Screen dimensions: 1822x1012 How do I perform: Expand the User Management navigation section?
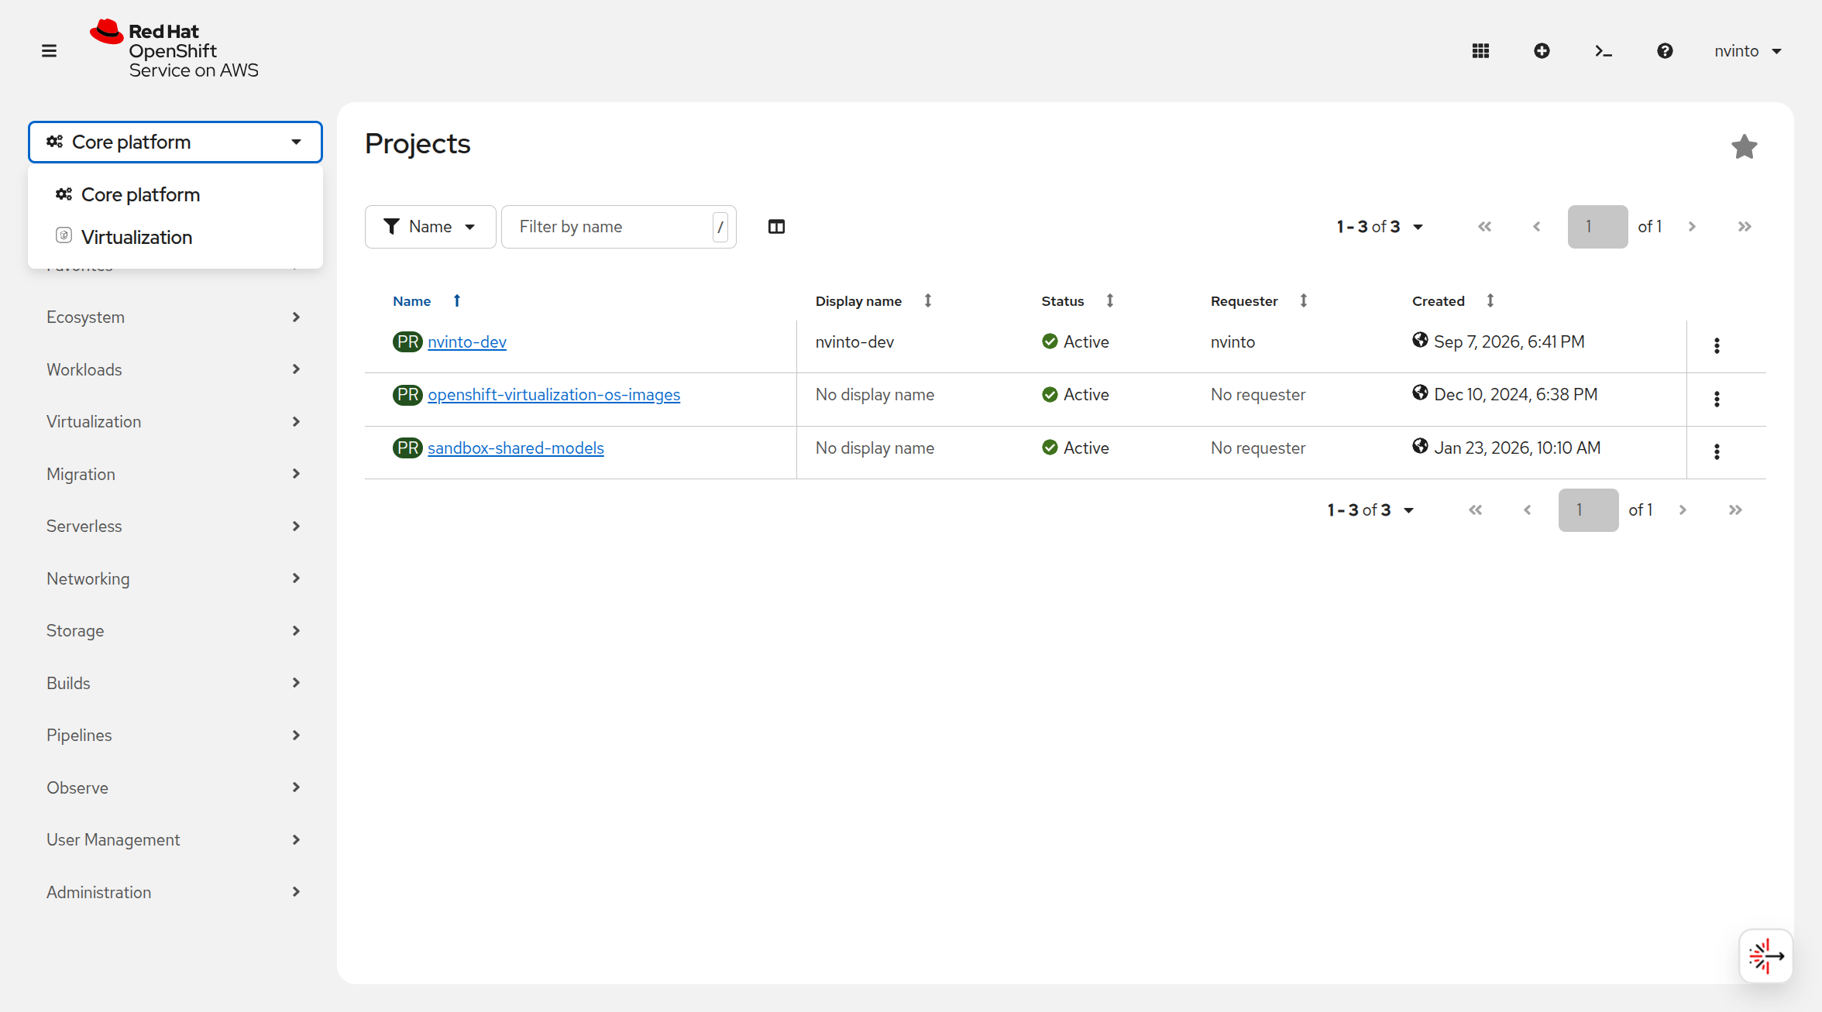coord(175,840)
